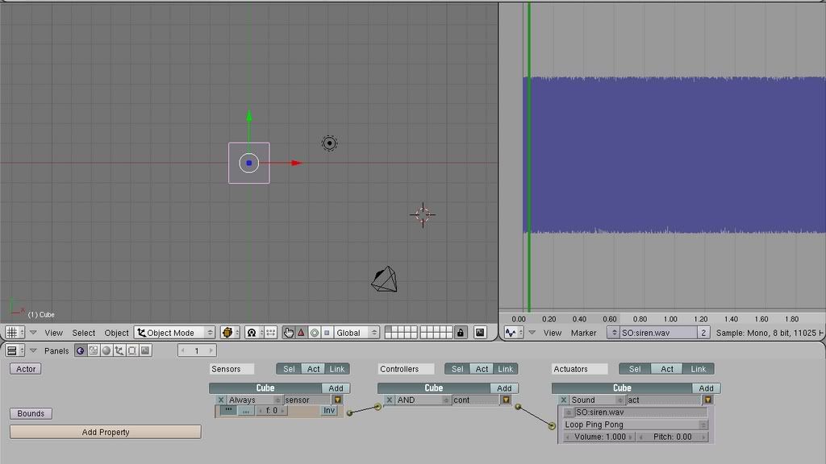Screen dimensions: 826x464
Task: Enable Inv on the Always sensor
Action: click(x=328, y=411)
